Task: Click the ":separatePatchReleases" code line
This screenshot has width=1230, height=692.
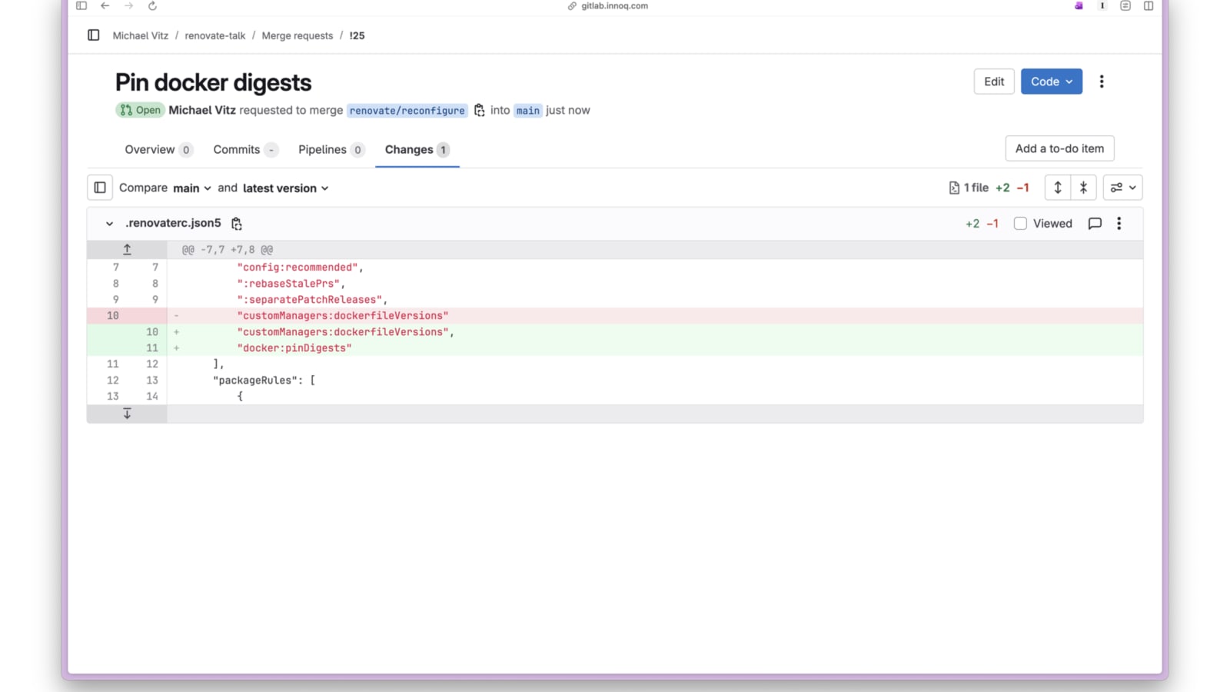Action: tap(312, 300)
